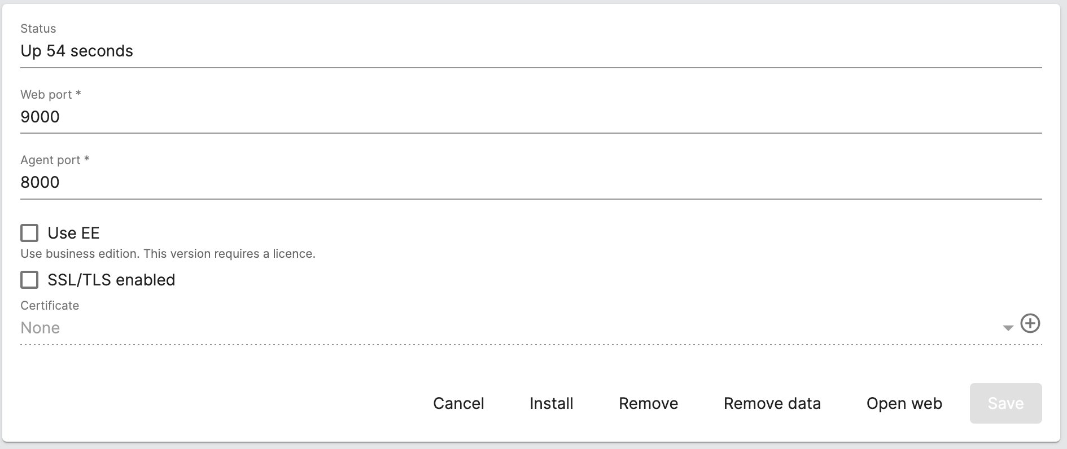Enable SSL/TLS for the web interface

click(29, 280)
